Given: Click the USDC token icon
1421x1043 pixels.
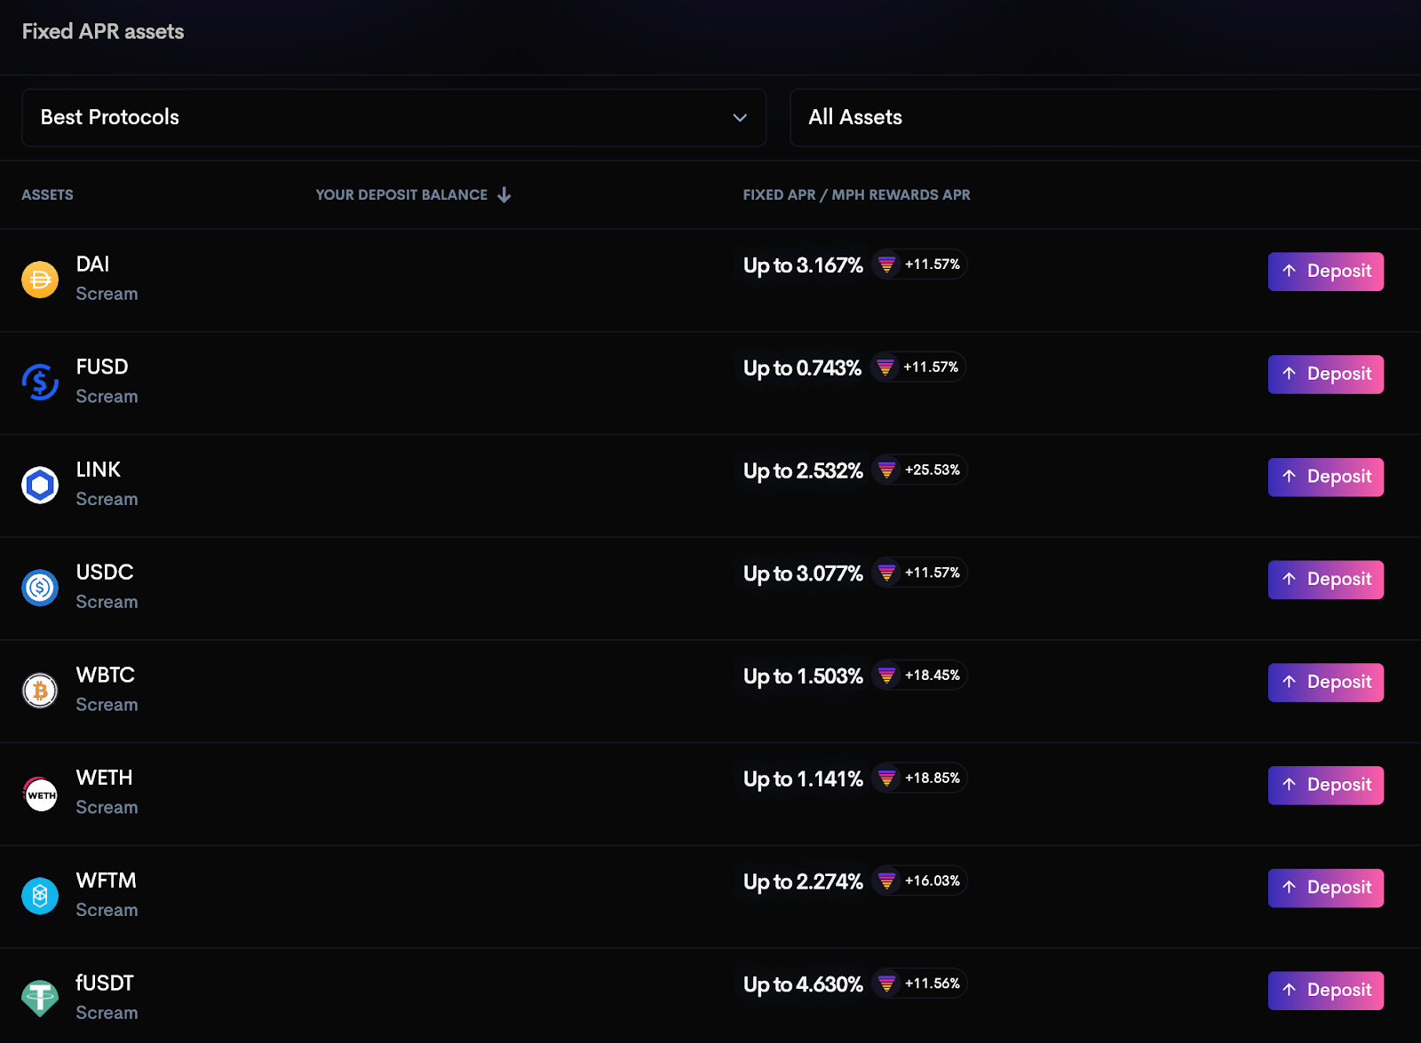Looking at the screenshot, I should (40, 588).
